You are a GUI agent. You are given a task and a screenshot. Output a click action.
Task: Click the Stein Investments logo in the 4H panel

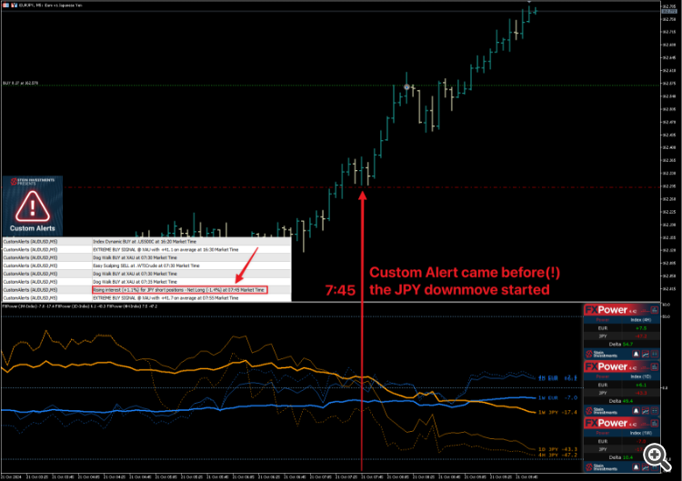601,354
